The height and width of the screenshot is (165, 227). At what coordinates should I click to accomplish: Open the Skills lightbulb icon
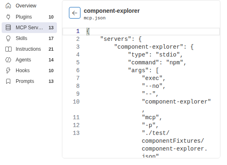click(x=8, y=38)
